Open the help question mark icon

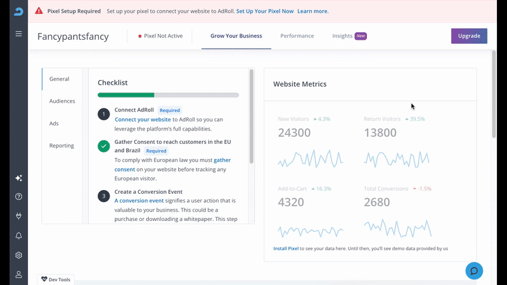(x=18, y=196)
